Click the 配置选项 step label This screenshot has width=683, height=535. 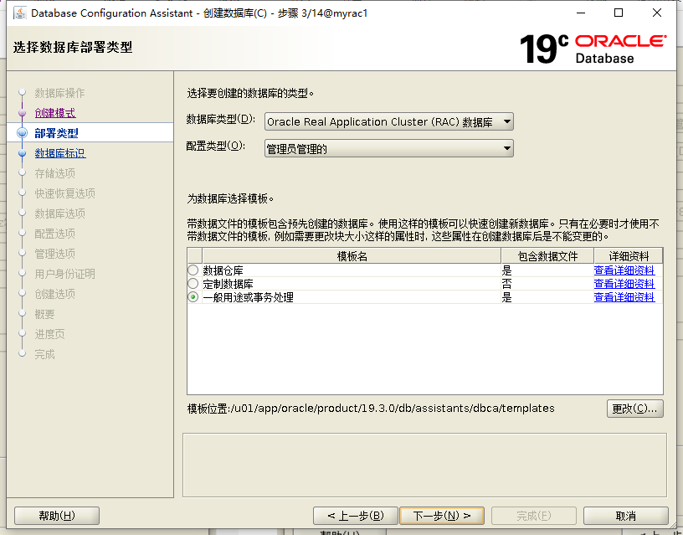pos(55,234)
